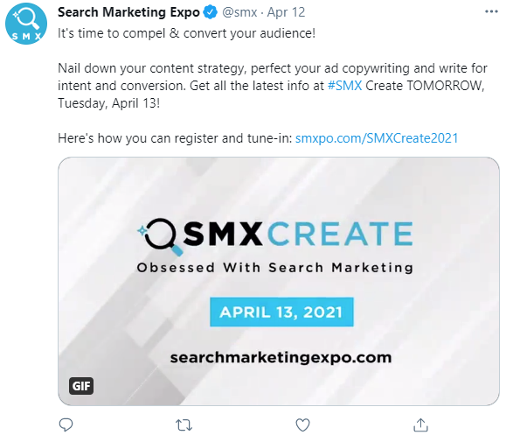The width and height of the screenshot is (513, 435).
Task: Click the tweet text about content strategy
Action: coord(272,86)
